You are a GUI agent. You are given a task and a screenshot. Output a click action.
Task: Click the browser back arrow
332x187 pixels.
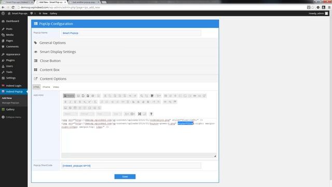tap(3, 7)
